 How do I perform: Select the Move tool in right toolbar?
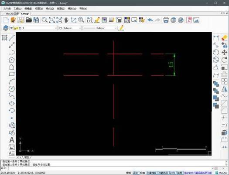click(224, 52)
